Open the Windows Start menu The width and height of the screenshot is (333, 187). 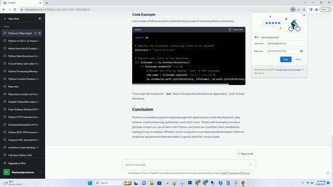pos(90,183)
